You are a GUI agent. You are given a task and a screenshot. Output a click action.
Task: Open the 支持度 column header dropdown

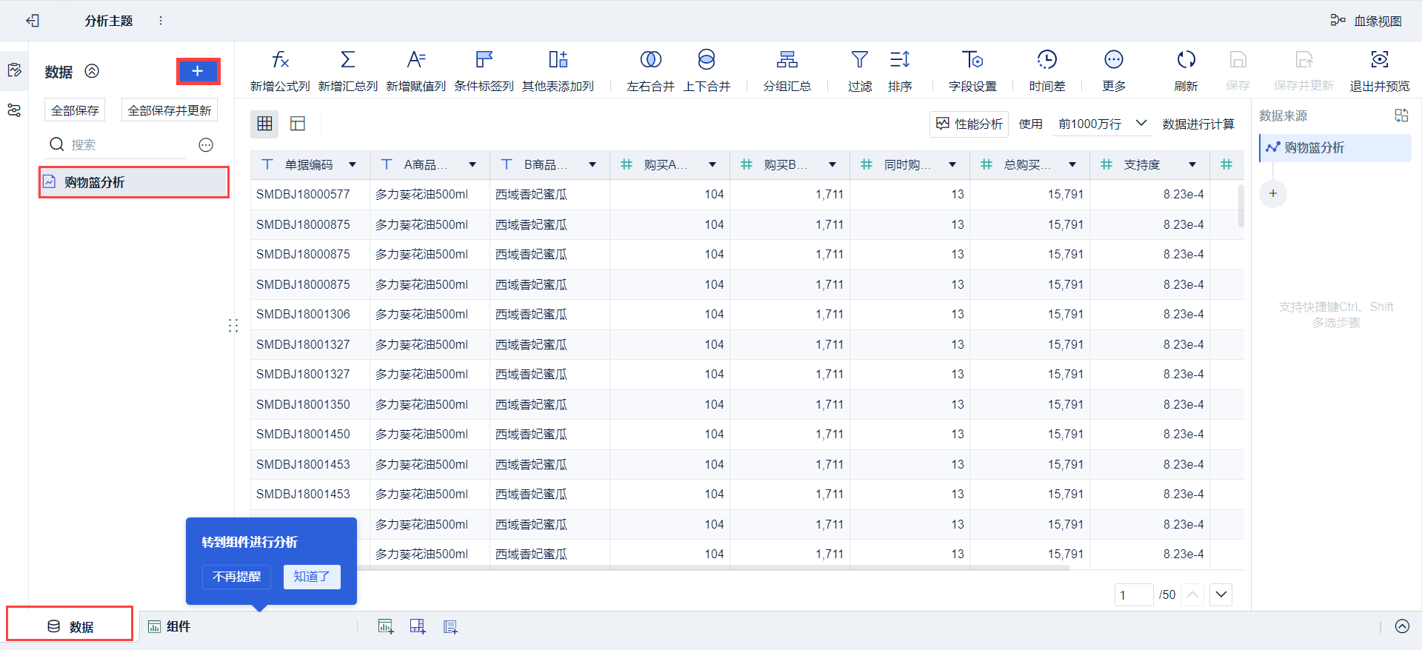1192,165
